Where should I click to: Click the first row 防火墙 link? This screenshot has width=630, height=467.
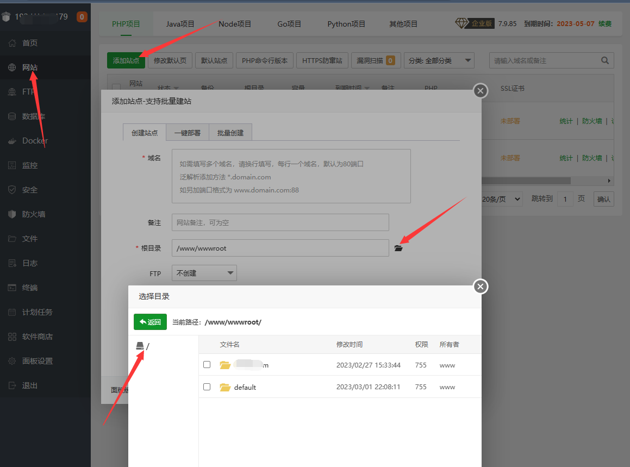click(592, 121)
